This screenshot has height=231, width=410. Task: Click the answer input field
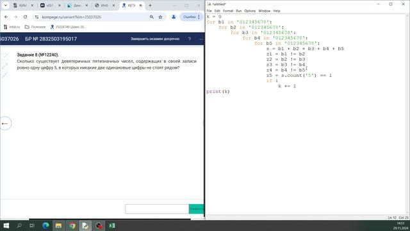[157, 209]
